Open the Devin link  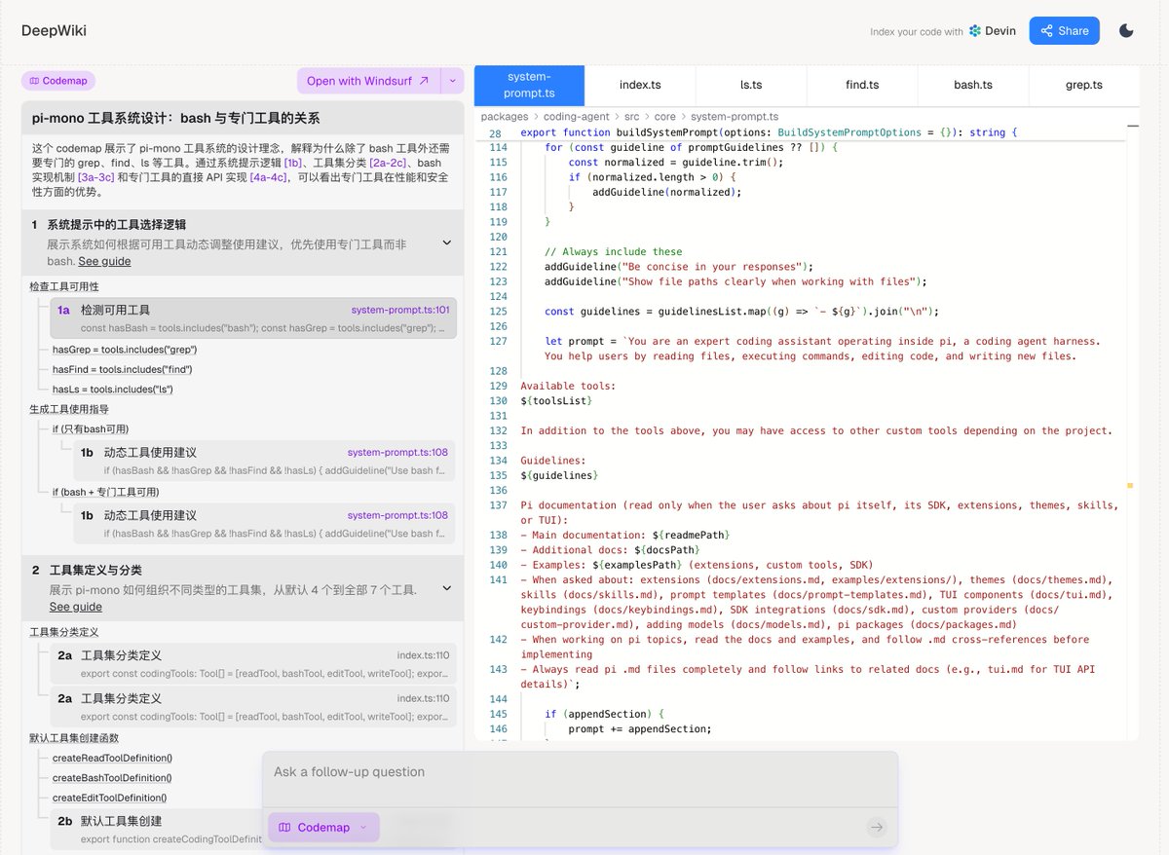pos(992,31)
